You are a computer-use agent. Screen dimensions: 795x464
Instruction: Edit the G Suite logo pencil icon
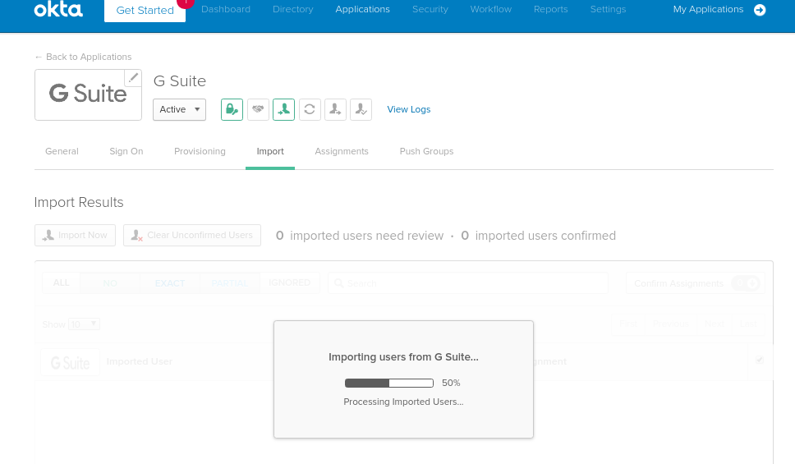[133, 78]
